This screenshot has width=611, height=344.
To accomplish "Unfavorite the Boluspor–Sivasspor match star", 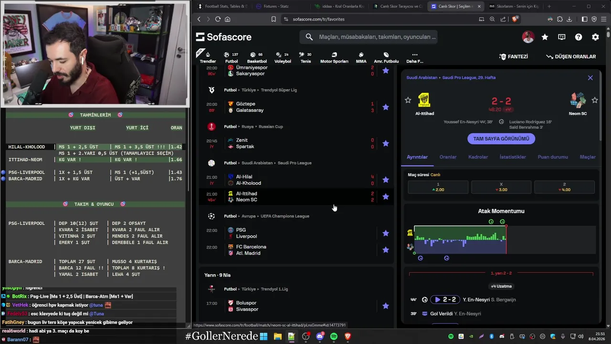I will [x=386, y=306].
